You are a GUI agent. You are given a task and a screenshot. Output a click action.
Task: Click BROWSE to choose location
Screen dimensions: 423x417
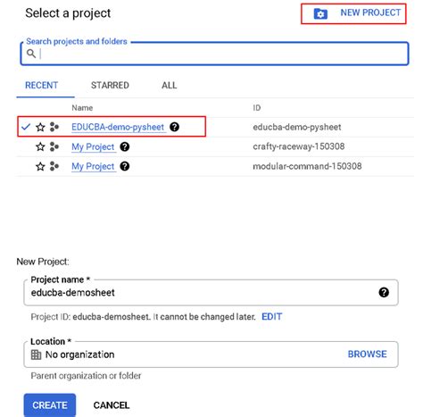click(x=368, y=354)
